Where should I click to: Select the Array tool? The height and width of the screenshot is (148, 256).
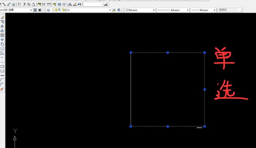click(x=2, y=35)
